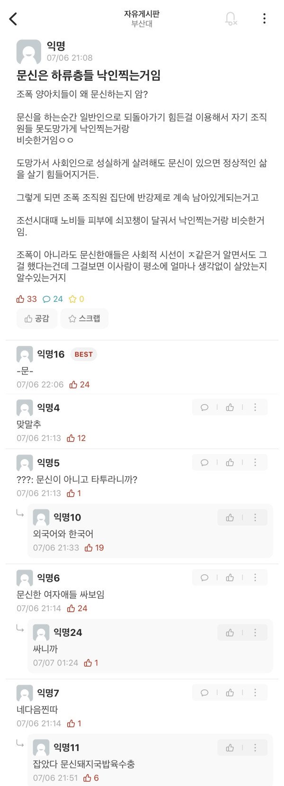Open the post's three-dot options menu

point(264,18)
